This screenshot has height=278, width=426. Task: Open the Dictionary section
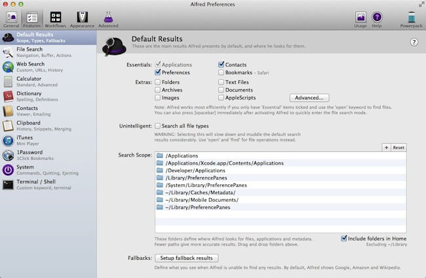pos(48,96)
